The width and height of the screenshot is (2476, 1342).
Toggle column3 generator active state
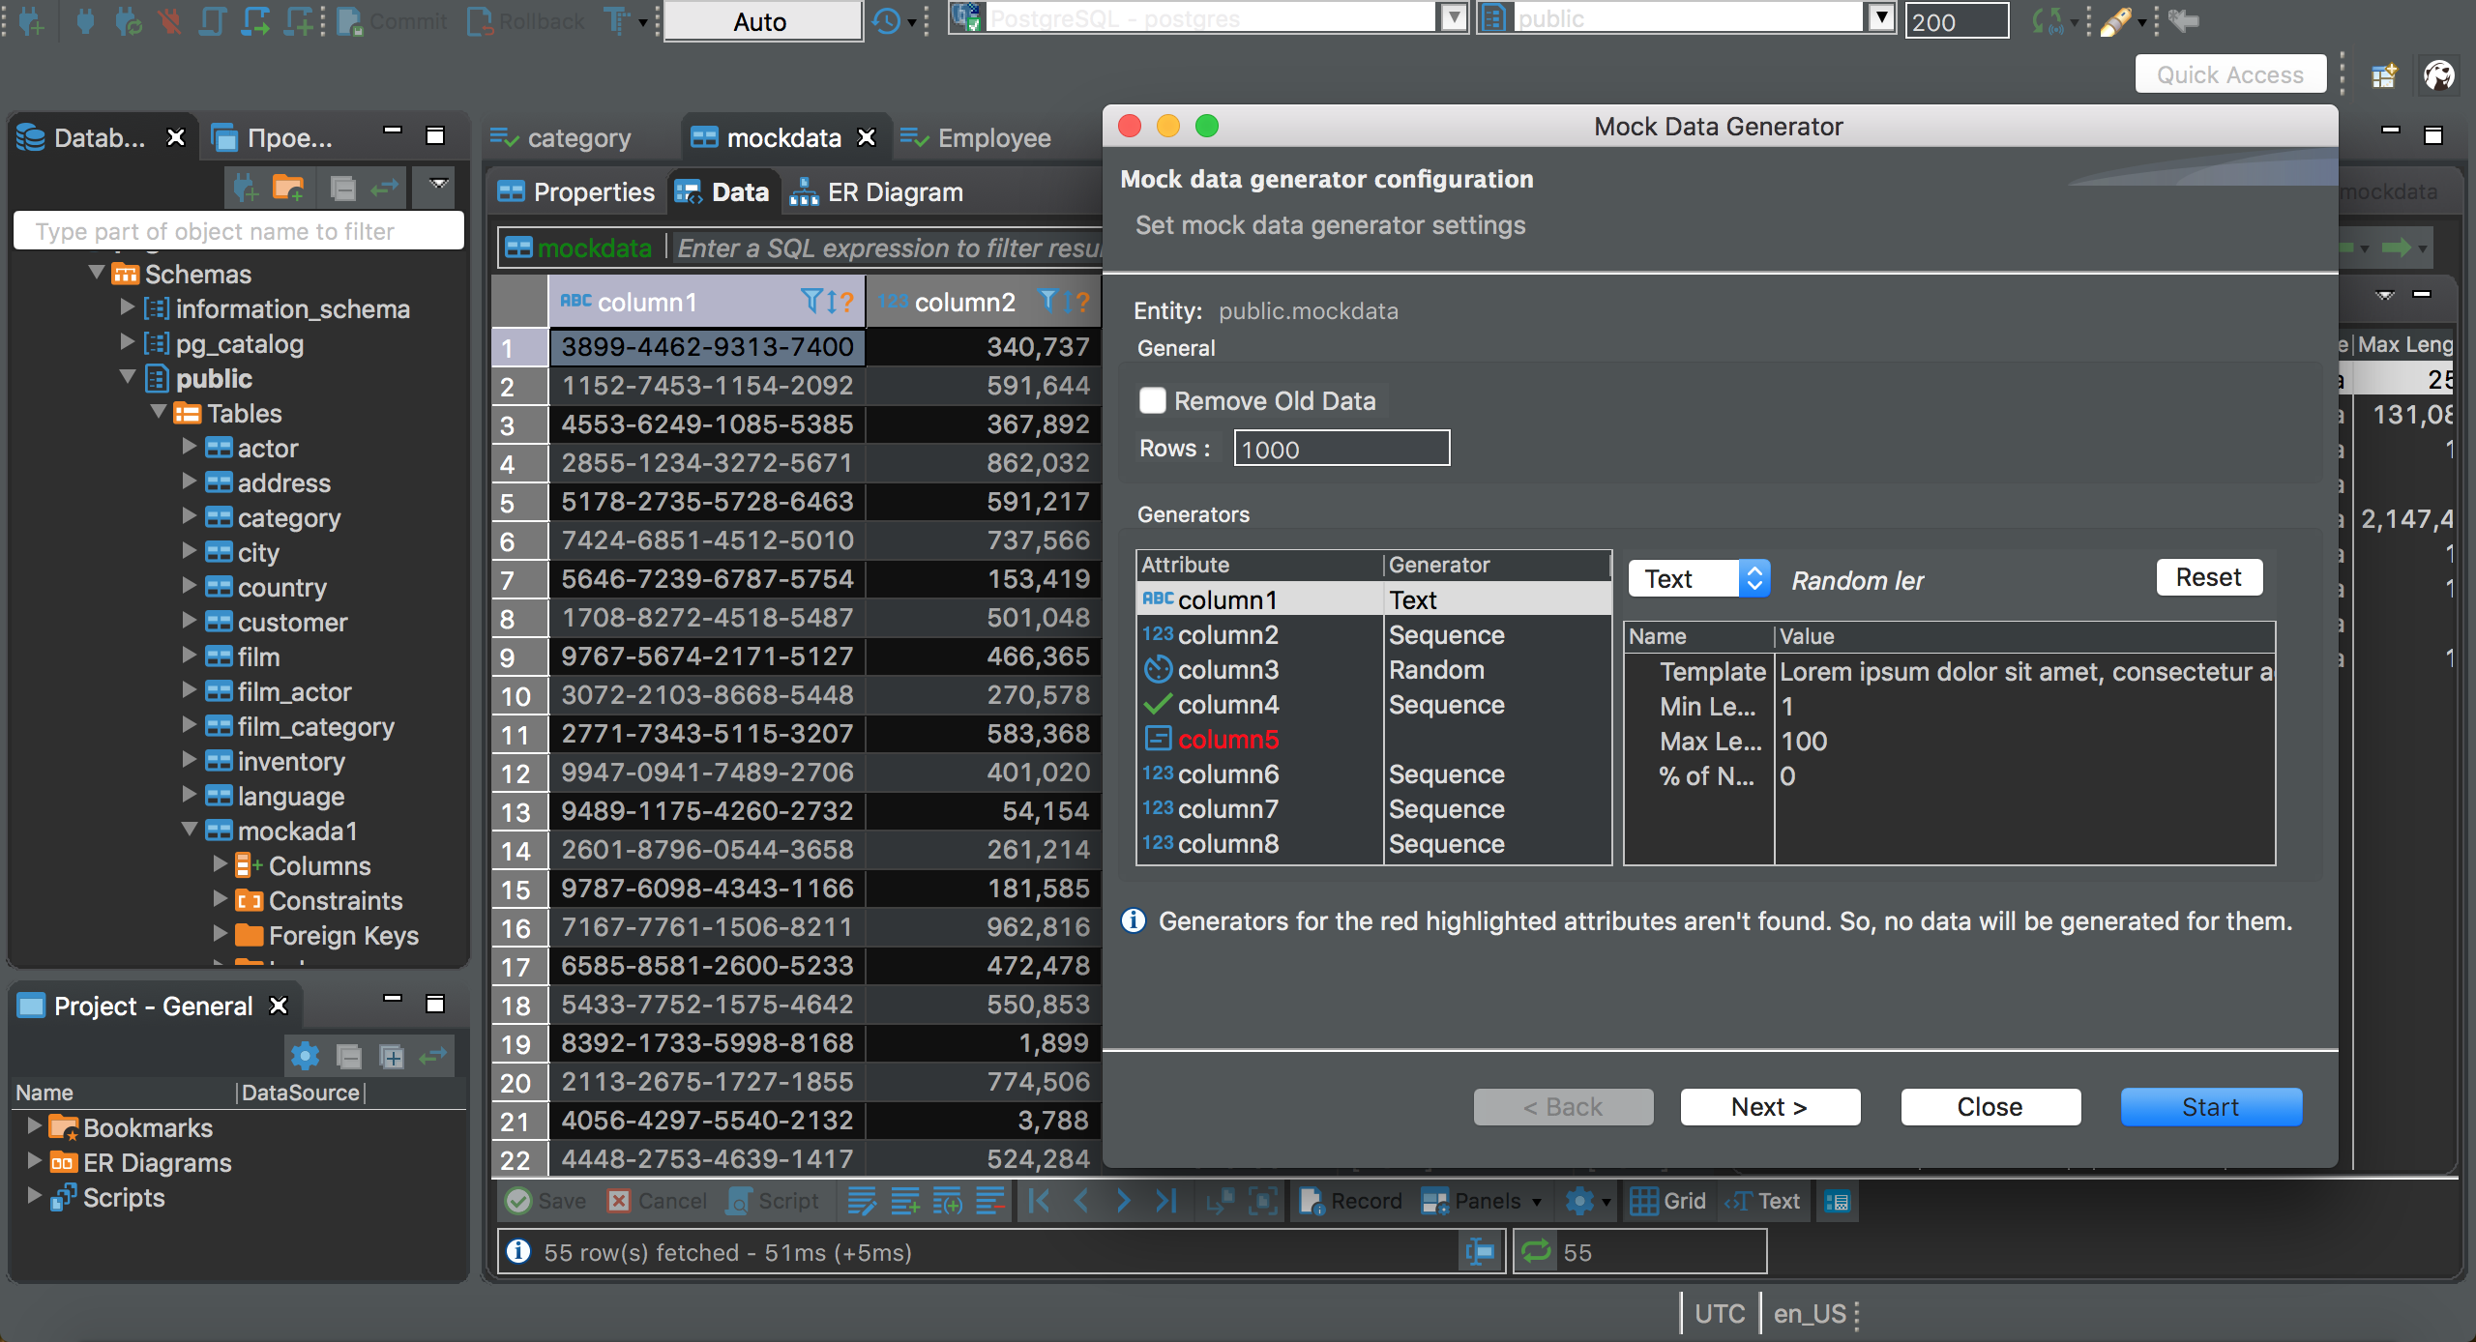click(1157, 669)
